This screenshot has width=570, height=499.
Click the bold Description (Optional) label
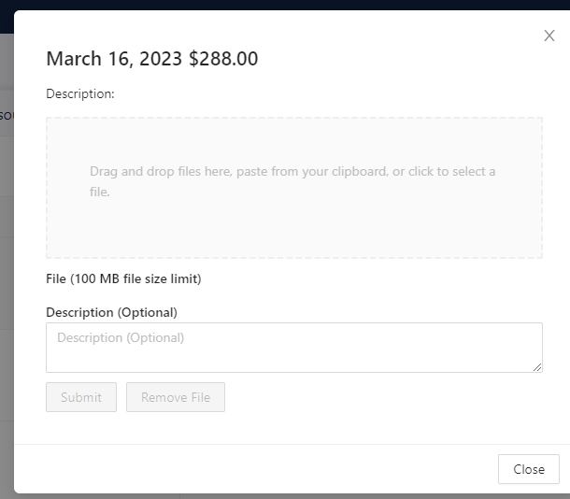[x=111, y=312]
